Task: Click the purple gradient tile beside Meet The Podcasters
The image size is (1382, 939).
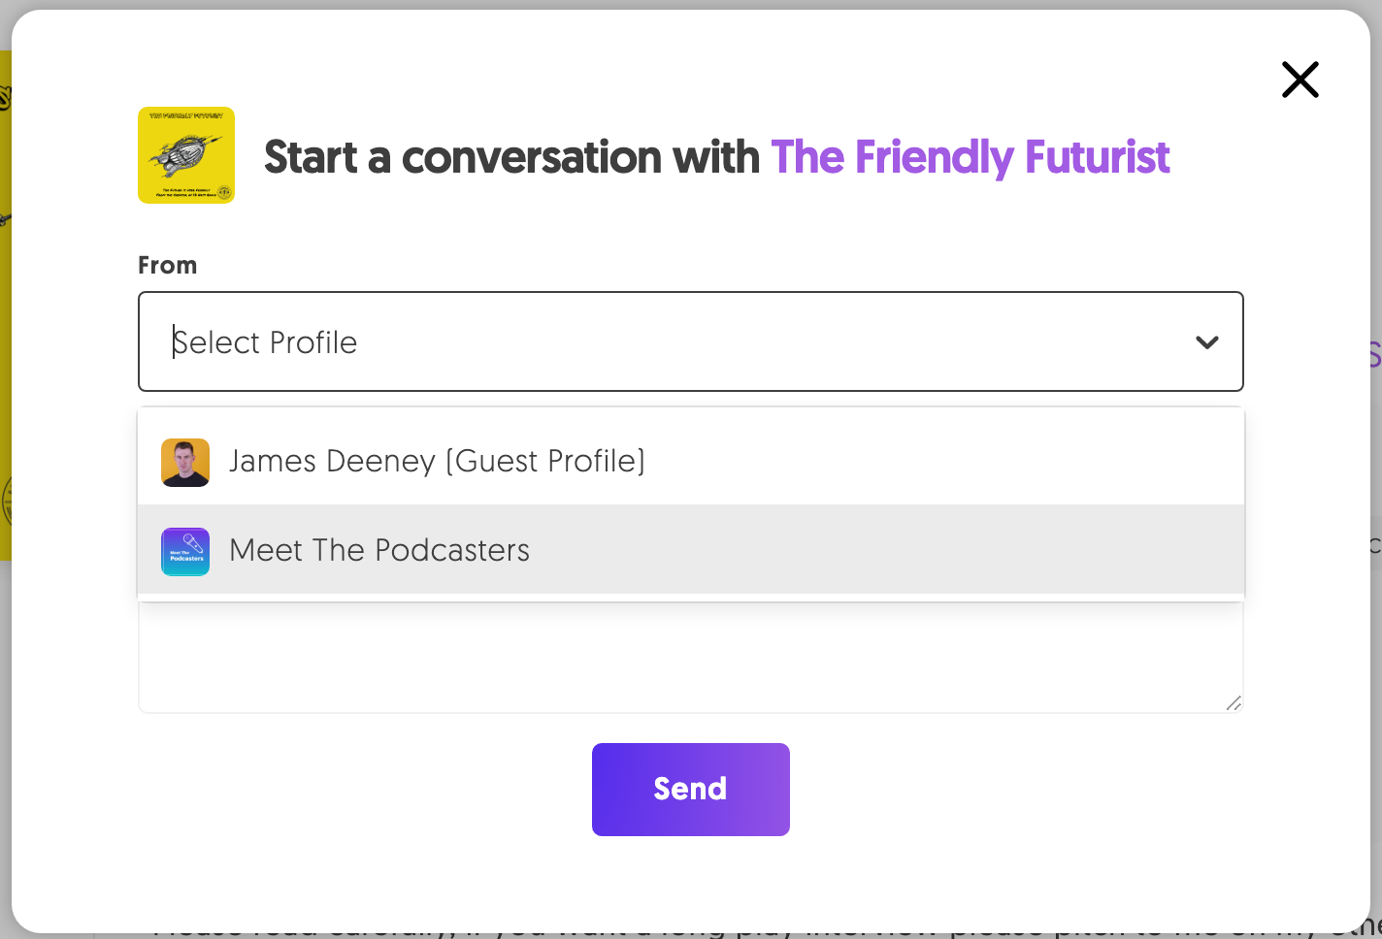Action: click(185, 551)
